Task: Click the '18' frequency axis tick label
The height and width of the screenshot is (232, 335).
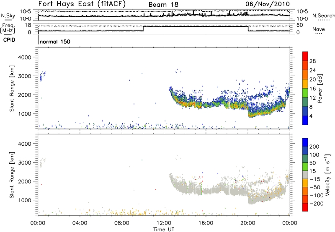Action: 28,25
